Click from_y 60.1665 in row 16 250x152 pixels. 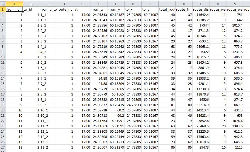click(116, 89)
